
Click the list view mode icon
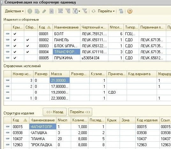pyautogui.click(x=121, y=11)
